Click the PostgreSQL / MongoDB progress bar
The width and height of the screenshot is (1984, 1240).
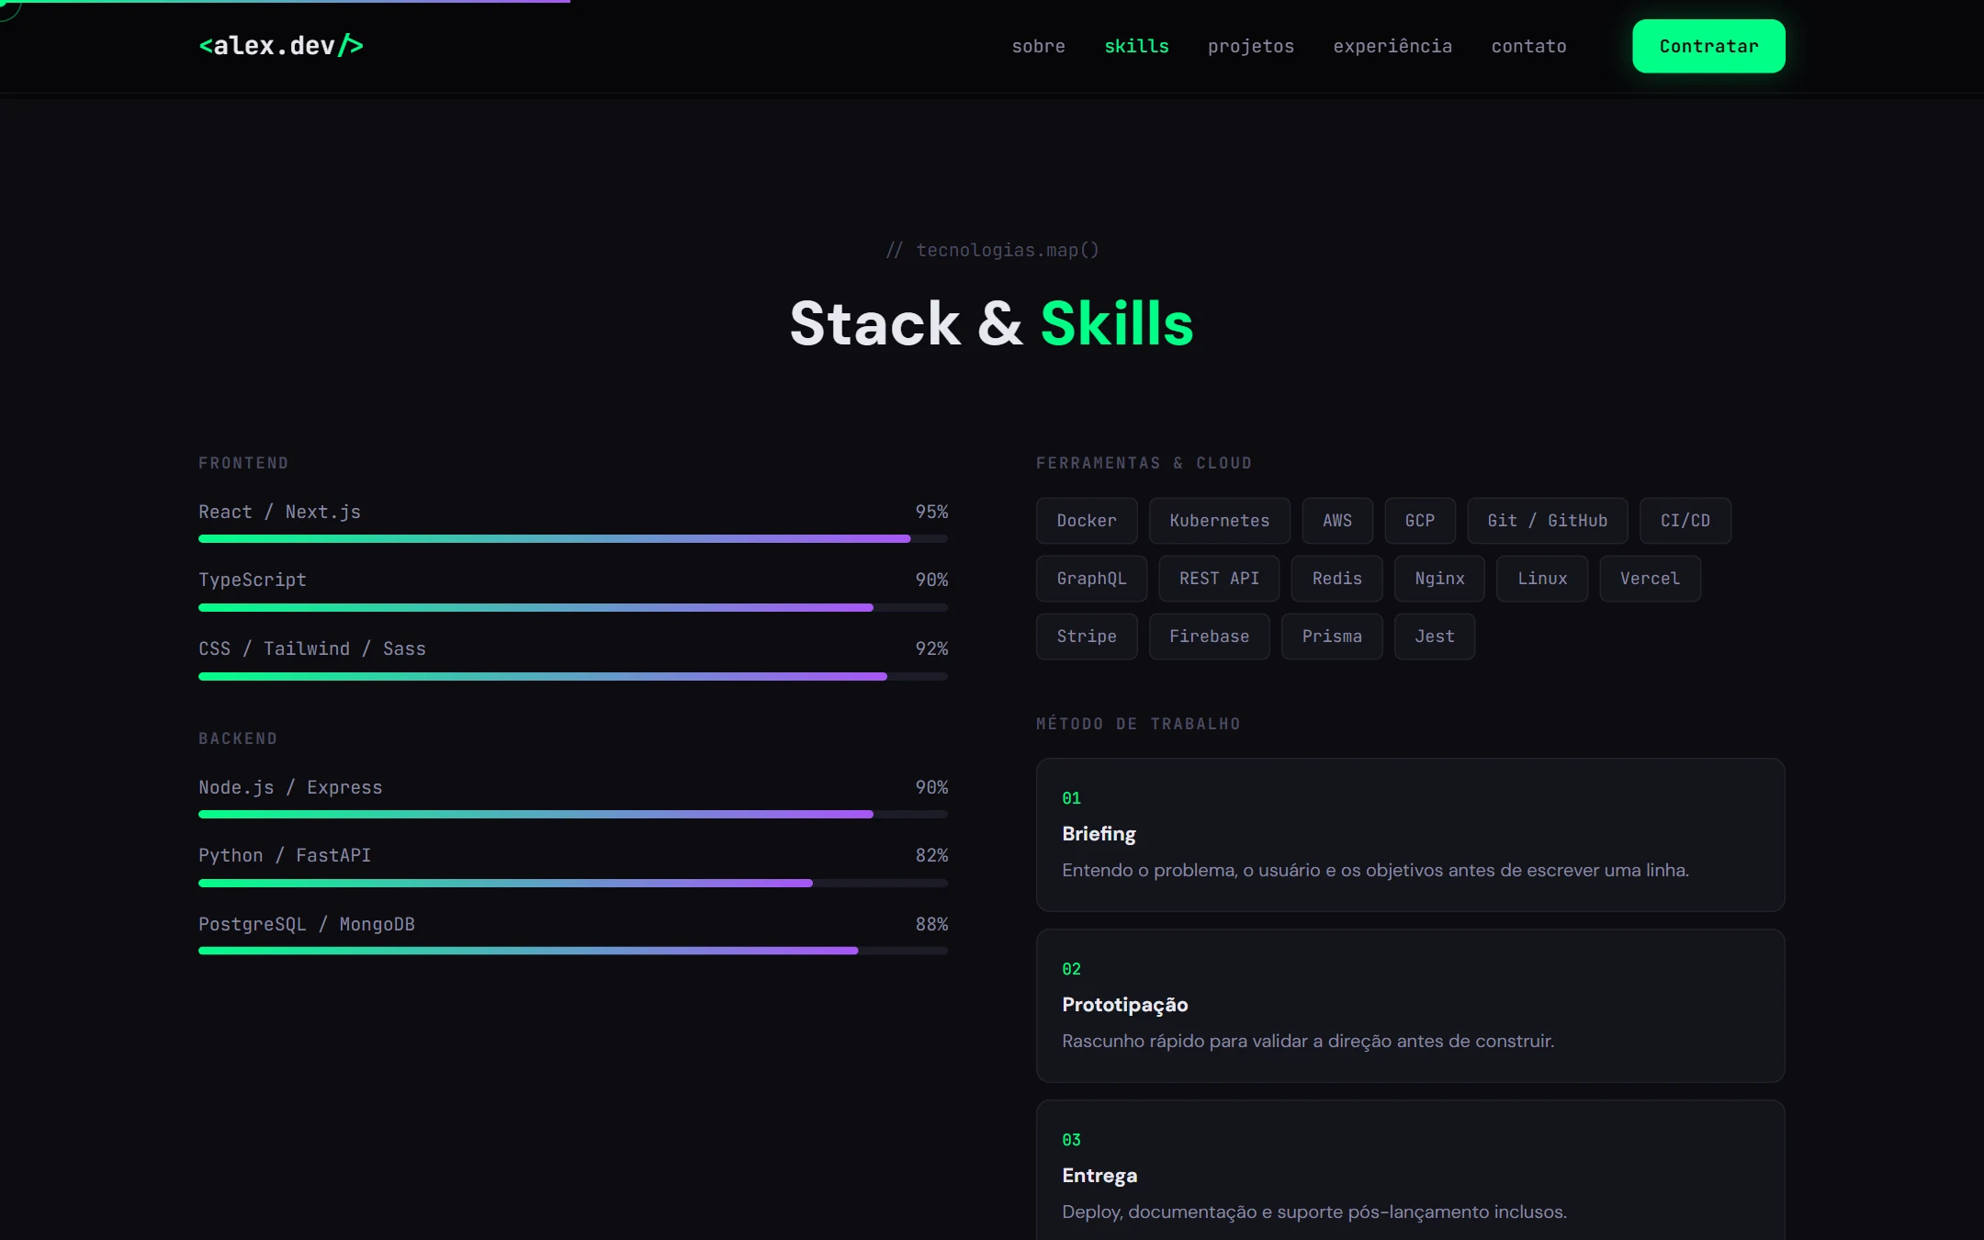click(x=573, y=951)
